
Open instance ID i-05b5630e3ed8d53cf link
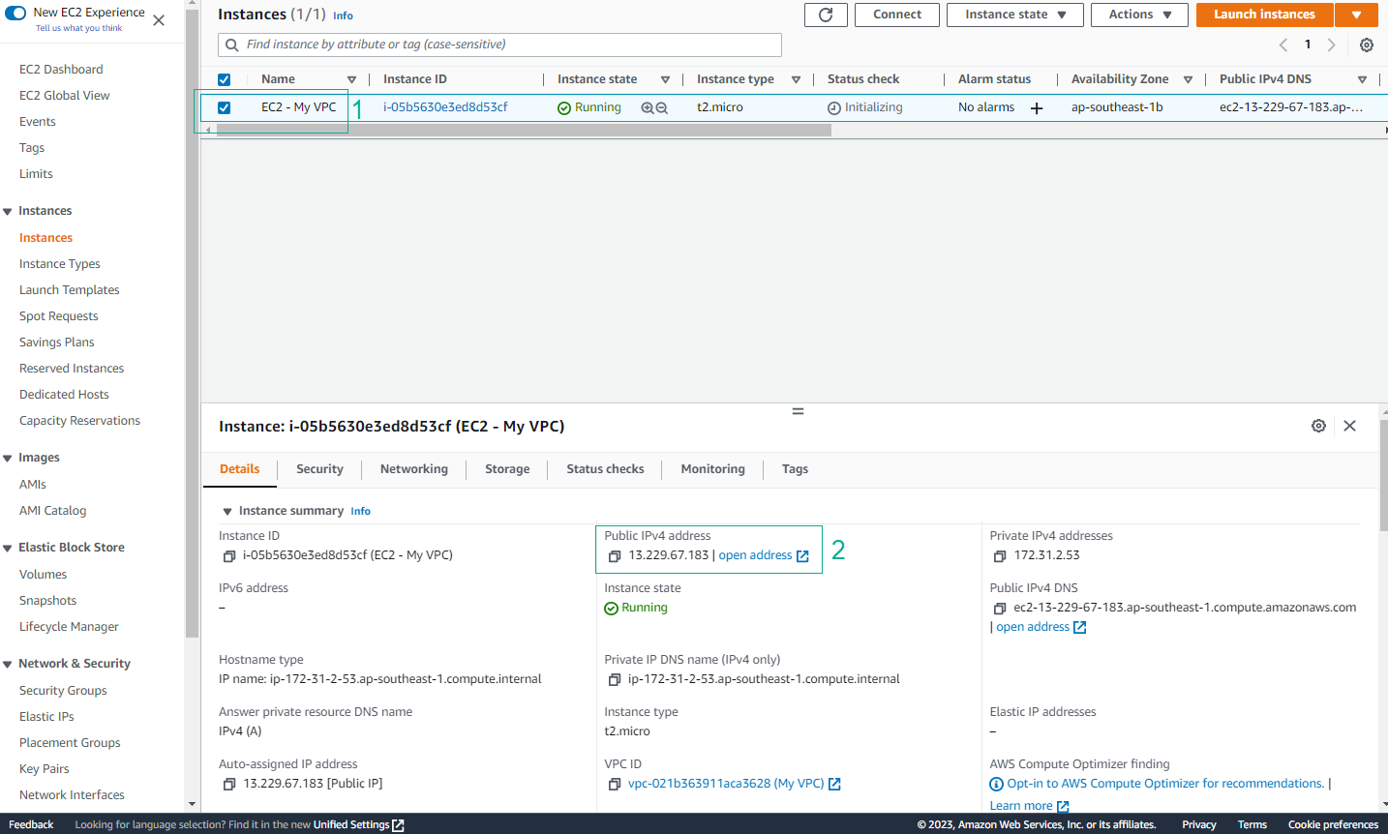click(445, 107)
